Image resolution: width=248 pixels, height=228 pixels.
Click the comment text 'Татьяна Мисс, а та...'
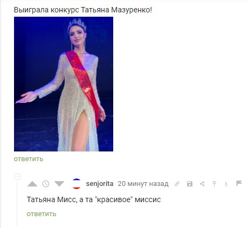click(94, 199)
